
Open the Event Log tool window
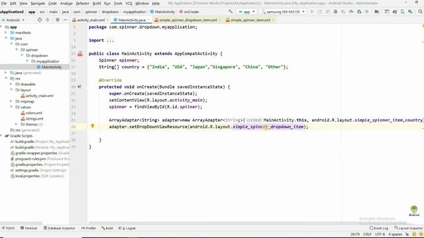379,228
